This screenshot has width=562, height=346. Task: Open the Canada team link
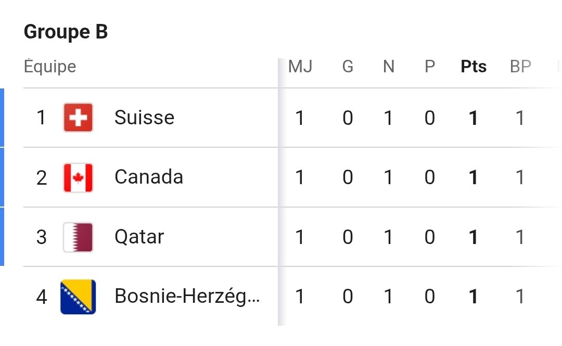point(149,177)
